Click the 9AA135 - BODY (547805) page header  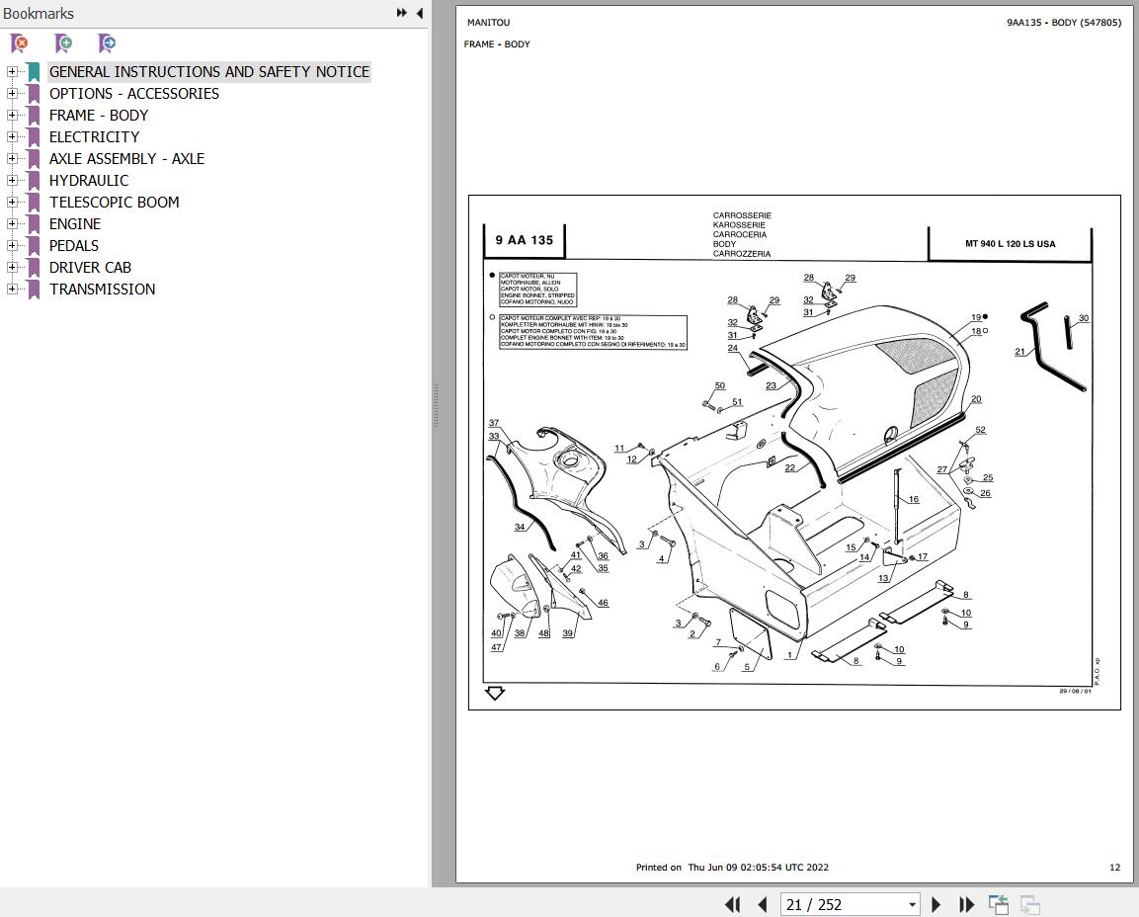click(1064, 23)
